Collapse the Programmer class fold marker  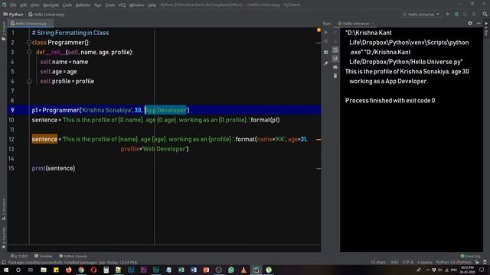tap(29, 43)
